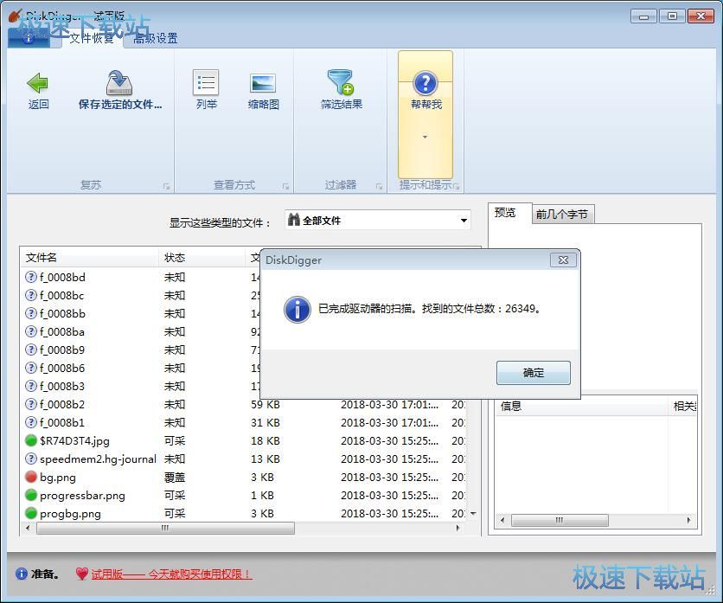This screenshot has width=723, height=603.
Task: Expand the 过滤器 group launcher
Action: click(379, 186)
